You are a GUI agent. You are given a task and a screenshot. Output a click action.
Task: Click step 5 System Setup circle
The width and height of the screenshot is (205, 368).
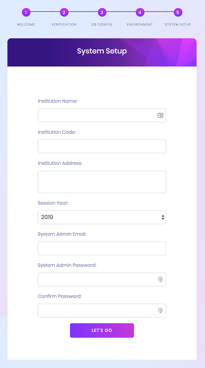[178, 12]
